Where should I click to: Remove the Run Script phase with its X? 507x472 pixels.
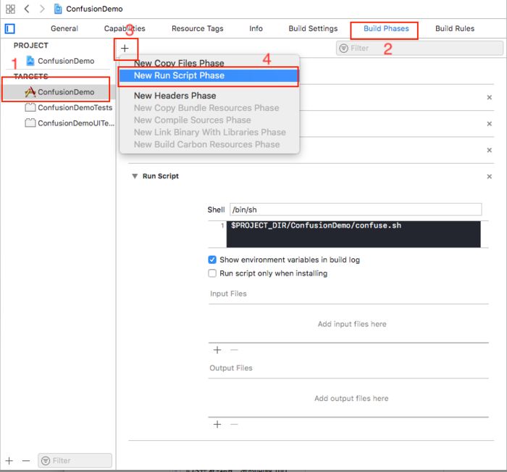(x=489, y=176)
